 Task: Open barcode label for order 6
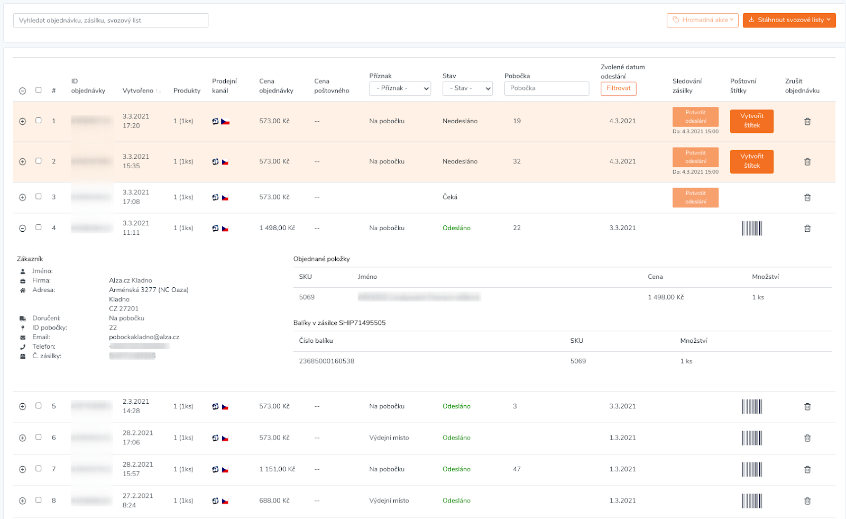click(752, 438)
